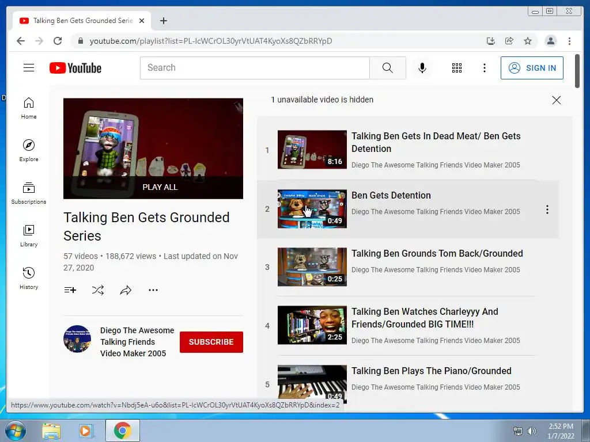
Task: Start voice search with microphone icon
Action: (422, 68)
